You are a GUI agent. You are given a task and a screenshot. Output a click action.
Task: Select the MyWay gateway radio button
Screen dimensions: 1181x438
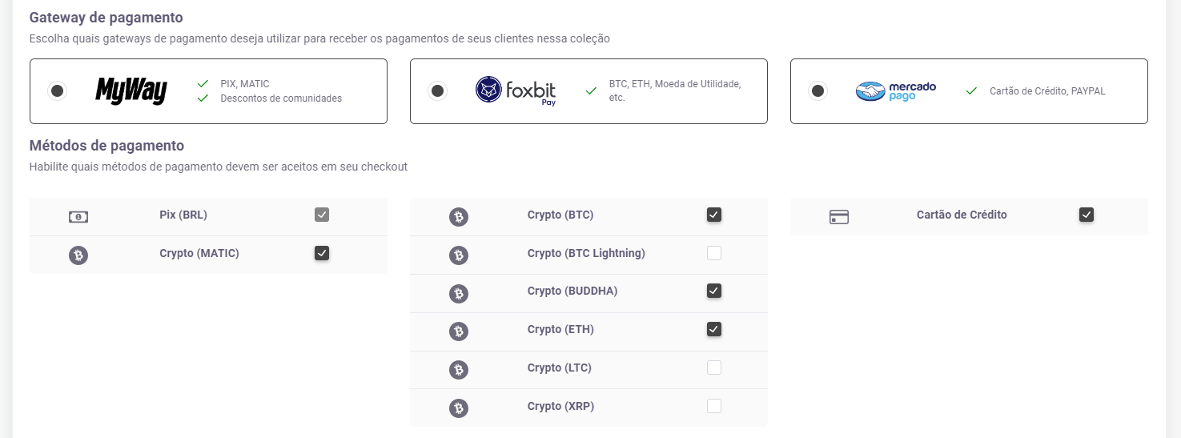point(57,91)
